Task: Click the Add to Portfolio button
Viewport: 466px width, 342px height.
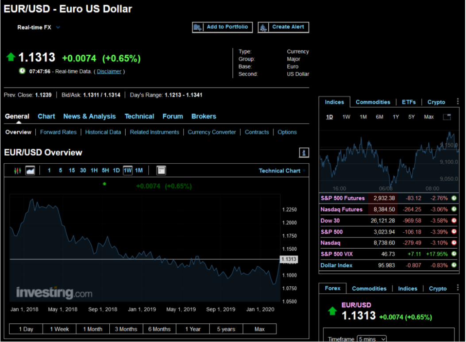Action: click(x=222, y=27)
